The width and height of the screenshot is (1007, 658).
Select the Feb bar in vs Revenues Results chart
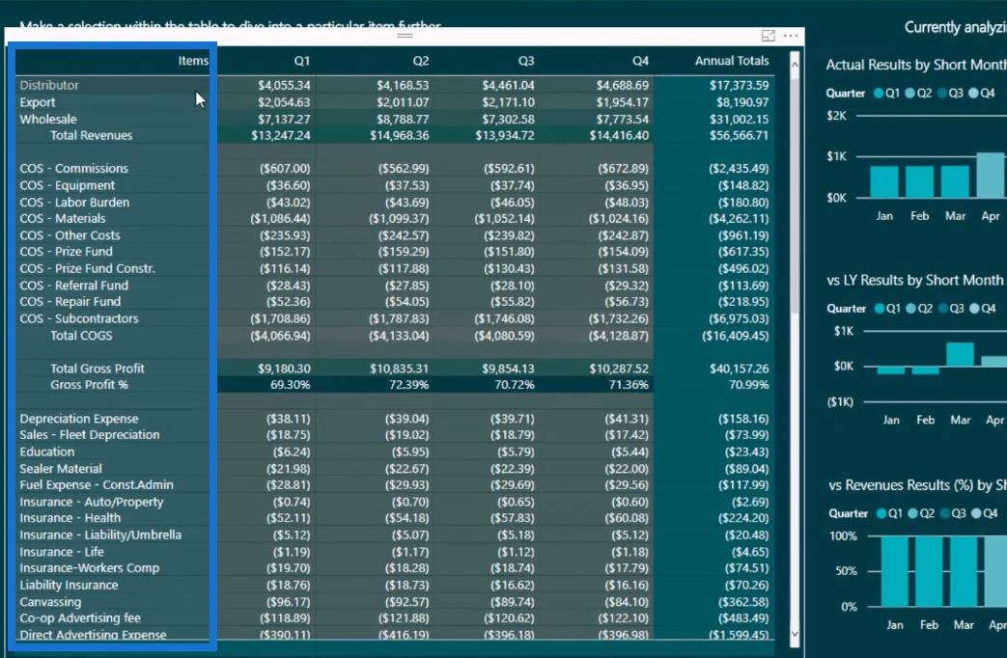click(x=930, y=571)
